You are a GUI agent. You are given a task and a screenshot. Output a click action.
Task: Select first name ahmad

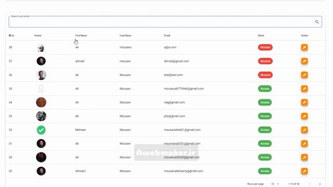coord(80,61)
